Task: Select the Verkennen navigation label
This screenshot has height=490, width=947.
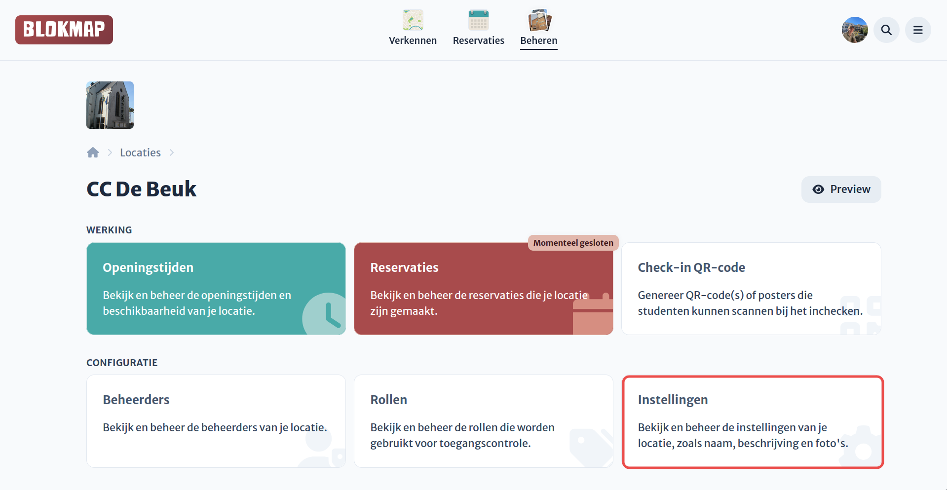Action: [413, 40]
